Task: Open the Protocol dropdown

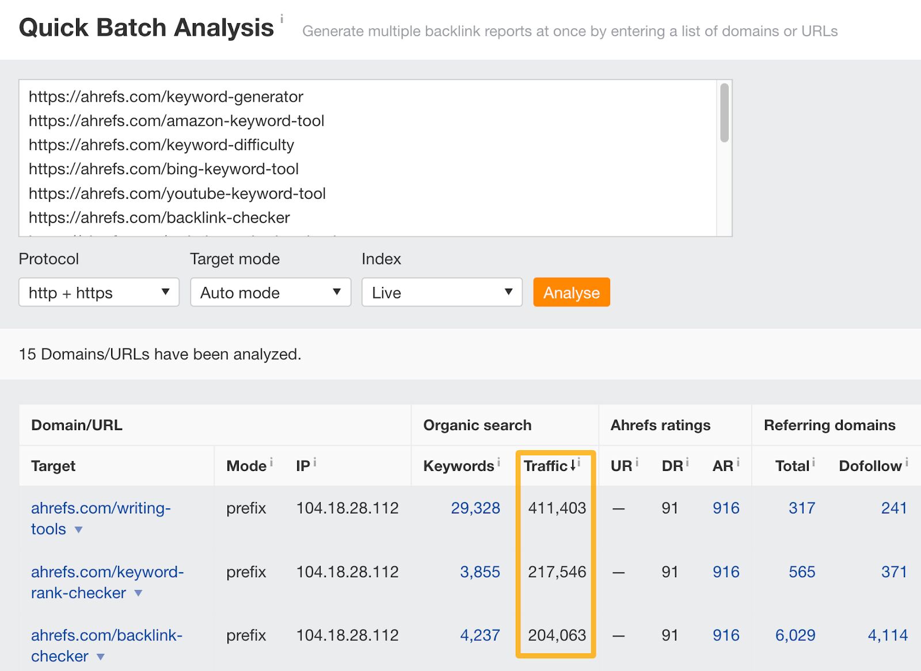Action: point(98,292)
